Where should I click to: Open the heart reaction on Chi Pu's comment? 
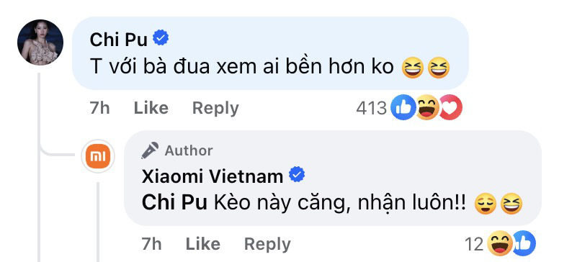451,107
